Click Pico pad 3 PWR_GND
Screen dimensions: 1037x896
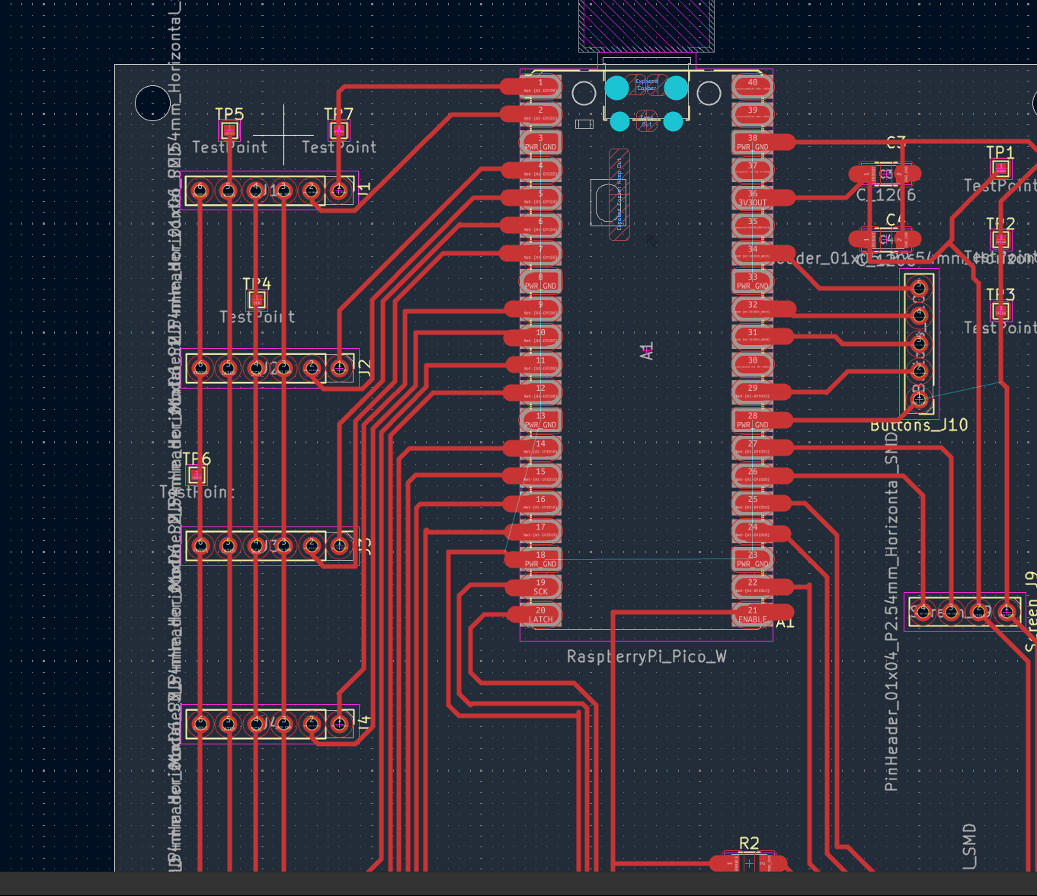point(540,142)
